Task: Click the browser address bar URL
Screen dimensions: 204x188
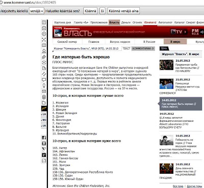Action: point(30,3)
